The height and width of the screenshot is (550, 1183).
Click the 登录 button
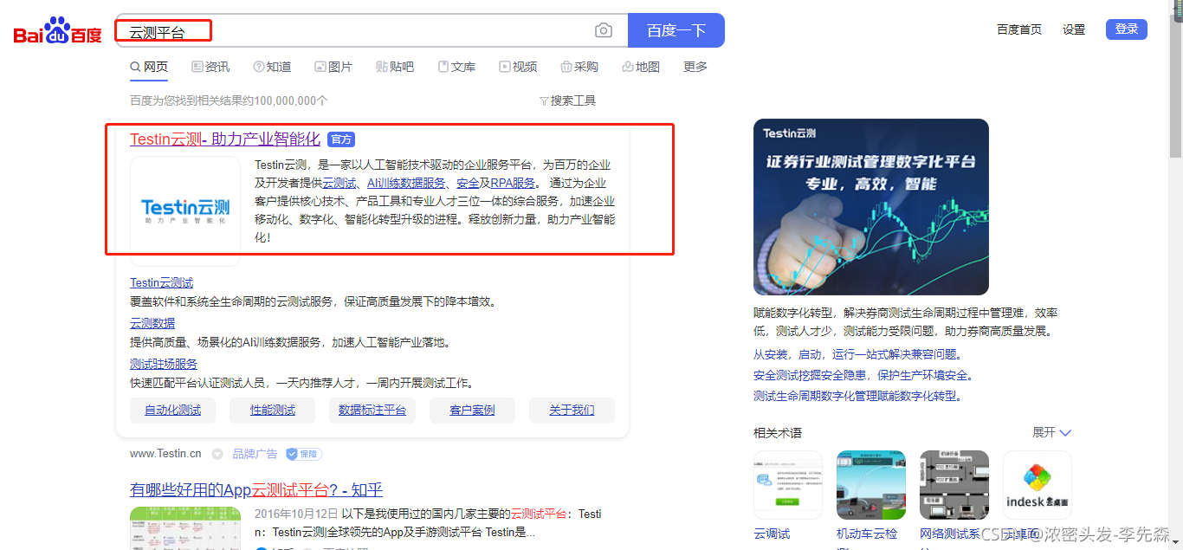[1127, 29]
